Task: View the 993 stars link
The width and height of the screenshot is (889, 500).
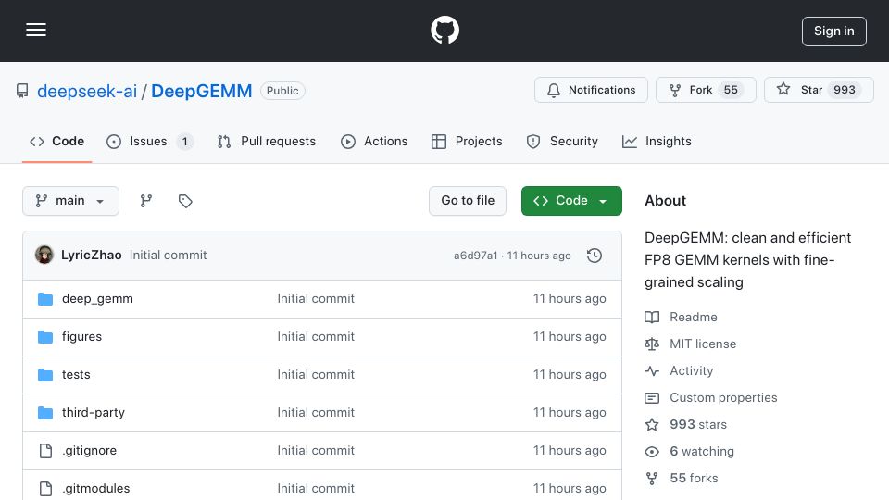Action: pyautogui.click(x=686, y=425)
